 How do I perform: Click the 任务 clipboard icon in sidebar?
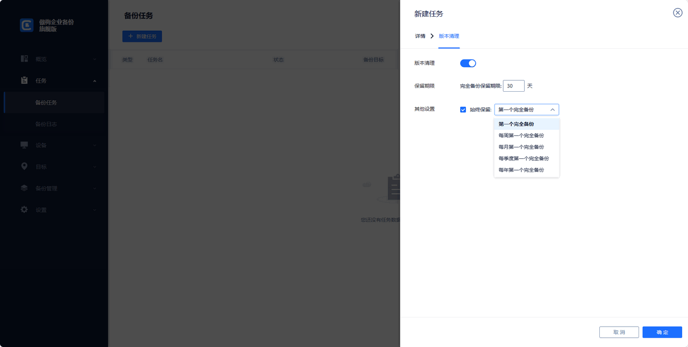[x=24, y=80]
